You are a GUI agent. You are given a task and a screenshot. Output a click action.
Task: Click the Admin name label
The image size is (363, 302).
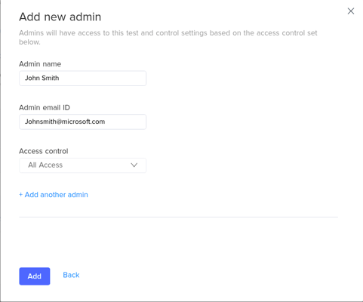(x=40, y=64)
